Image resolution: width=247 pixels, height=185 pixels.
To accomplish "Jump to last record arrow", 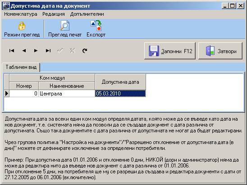I will pos(48,51).
